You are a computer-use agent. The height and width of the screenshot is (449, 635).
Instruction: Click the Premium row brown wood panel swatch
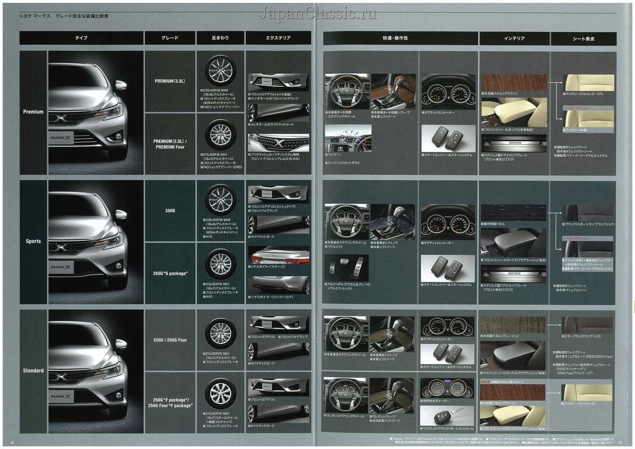[x=514, y=83]
